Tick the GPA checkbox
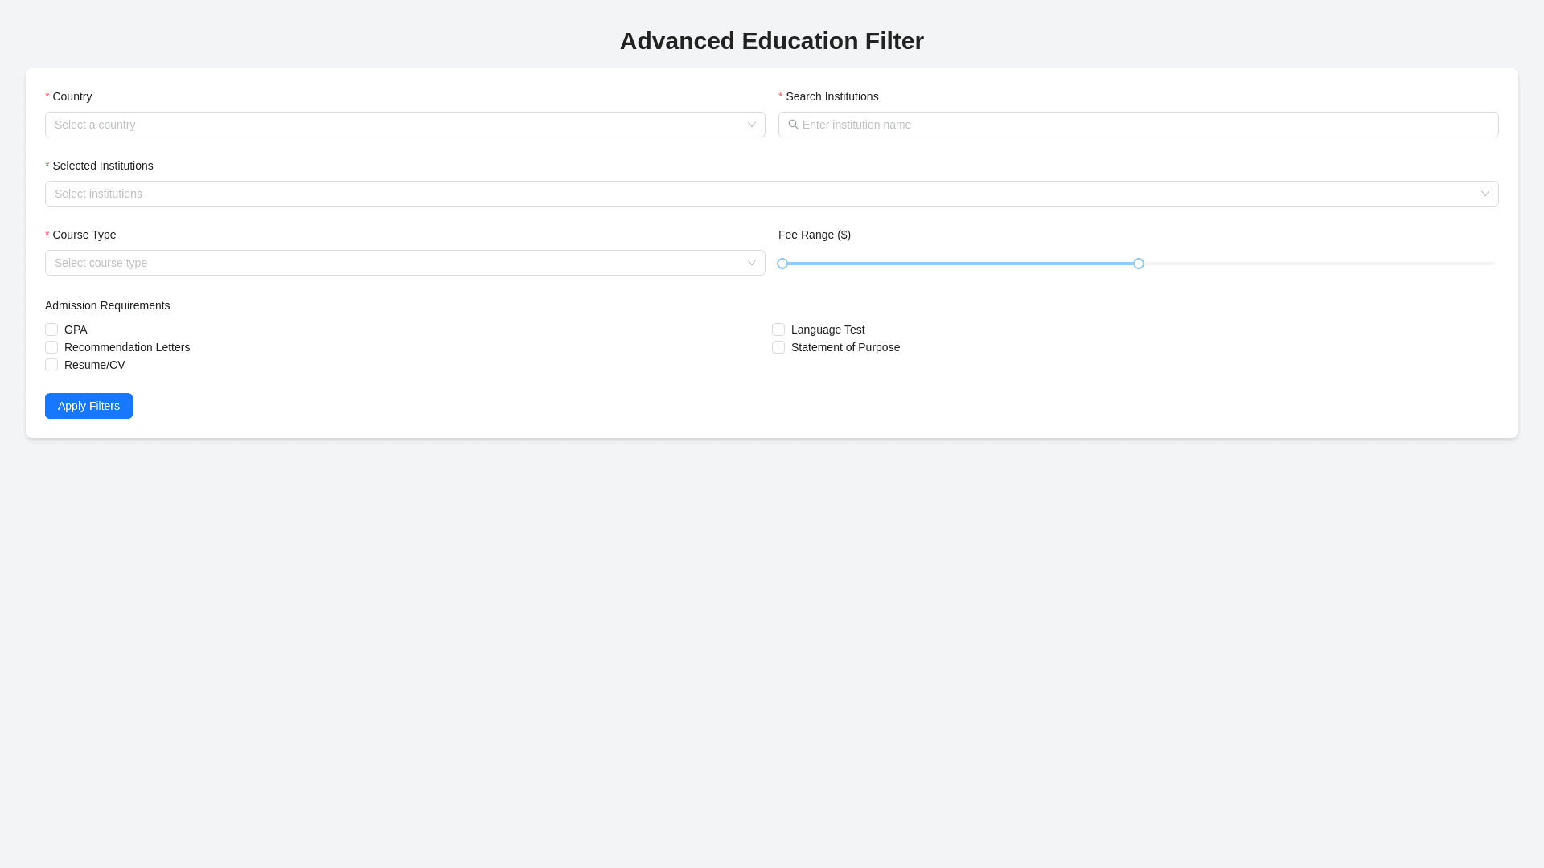 (51, 330)
